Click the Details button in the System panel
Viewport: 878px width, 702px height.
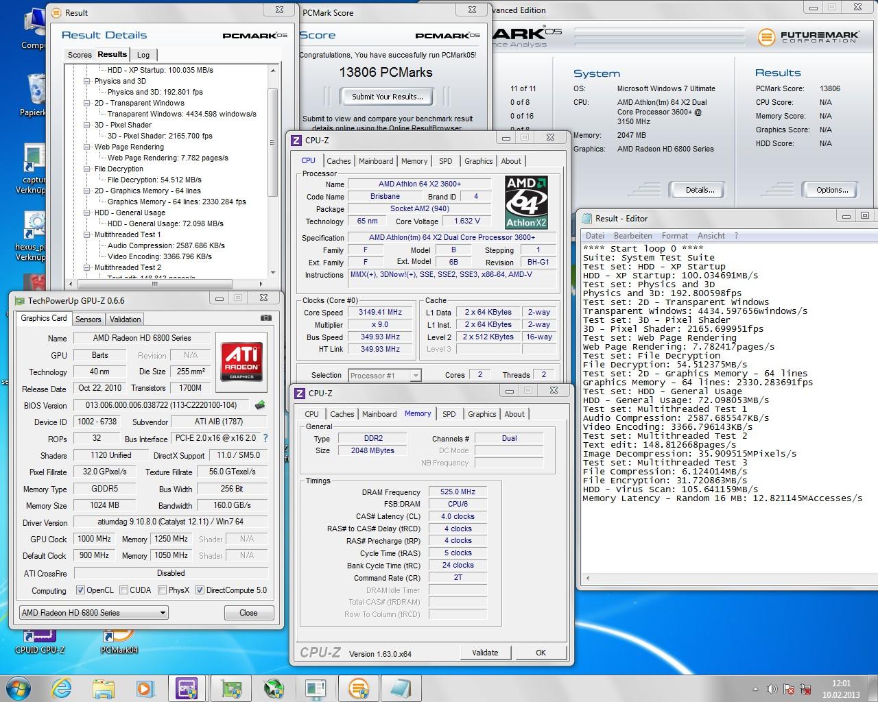pos(700,190)
